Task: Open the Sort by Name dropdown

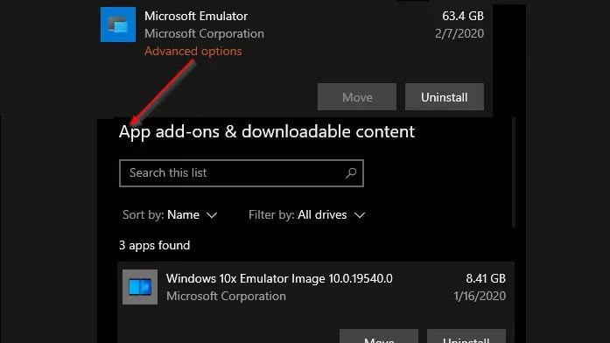Action: [x=170, y=214]
